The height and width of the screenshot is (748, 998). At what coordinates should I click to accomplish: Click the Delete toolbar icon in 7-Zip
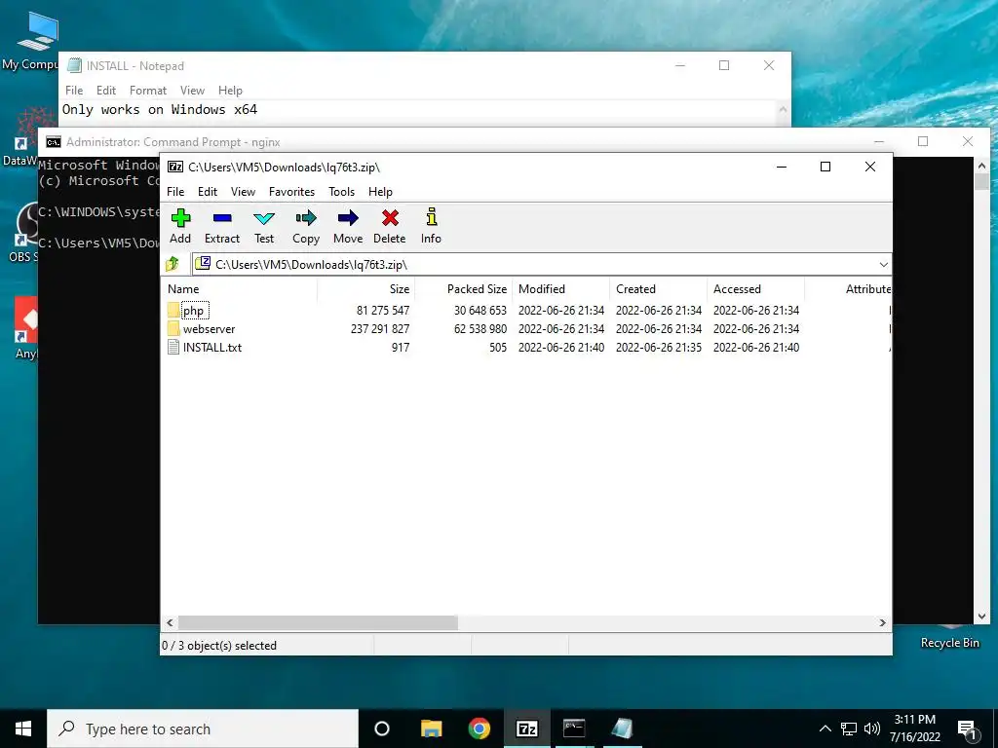click(390, 218)
